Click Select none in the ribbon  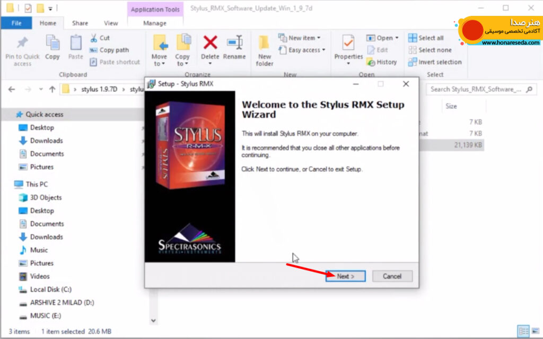430,50
